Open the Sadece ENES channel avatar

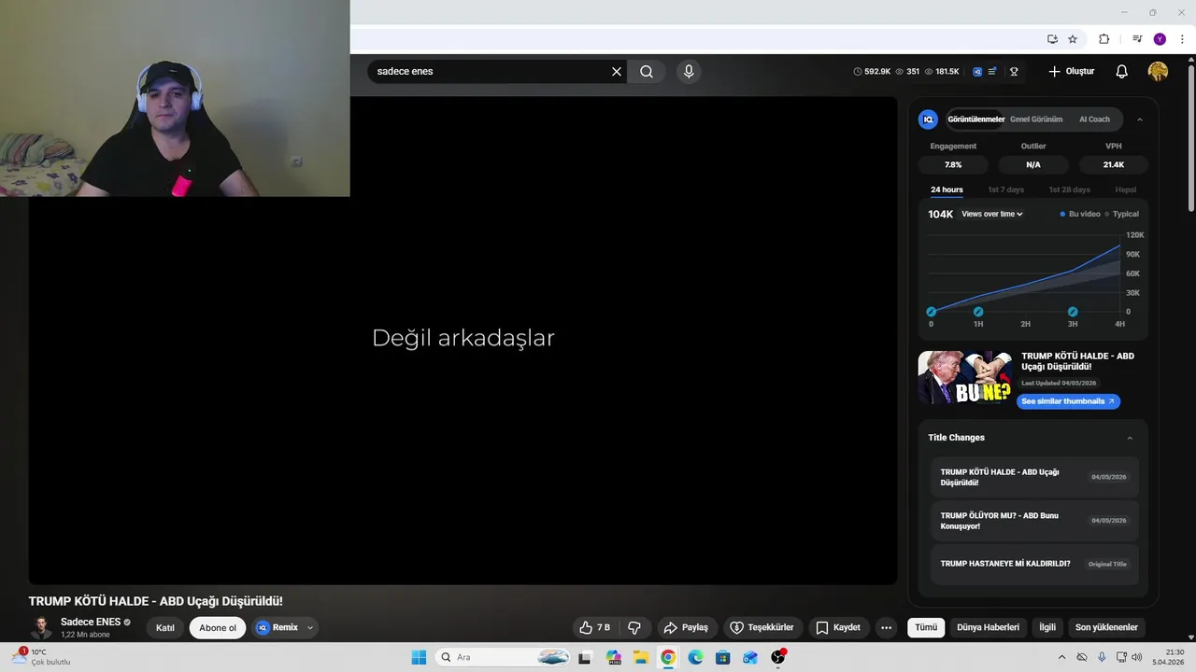[41, 627]
